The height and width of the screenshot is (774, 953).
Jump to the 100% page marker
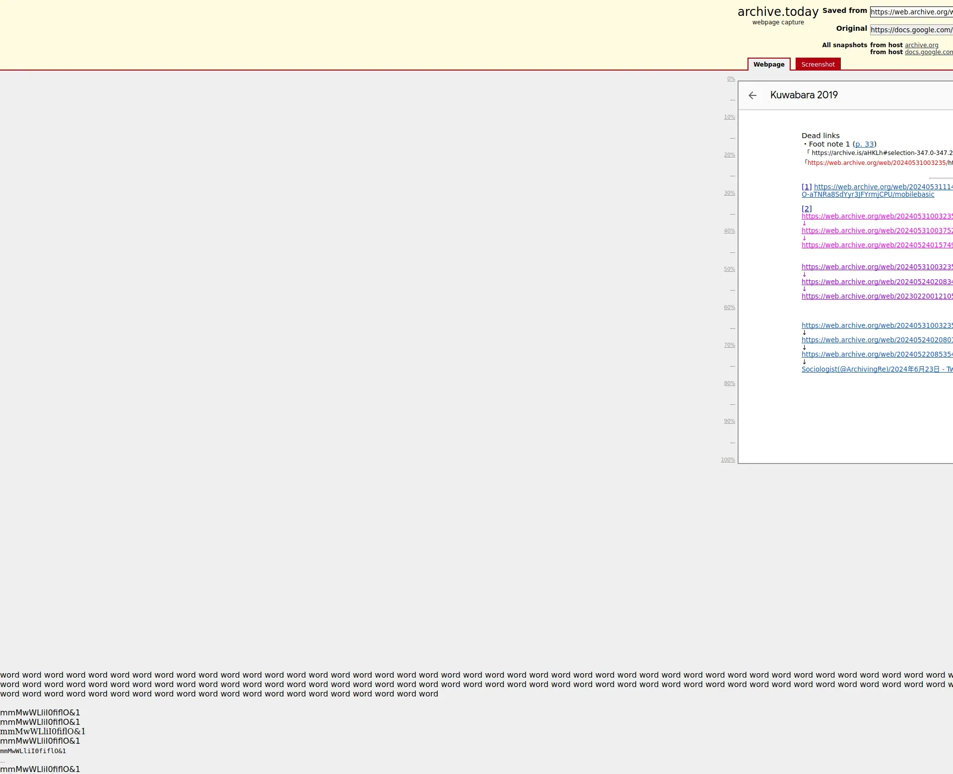(728, 460)
